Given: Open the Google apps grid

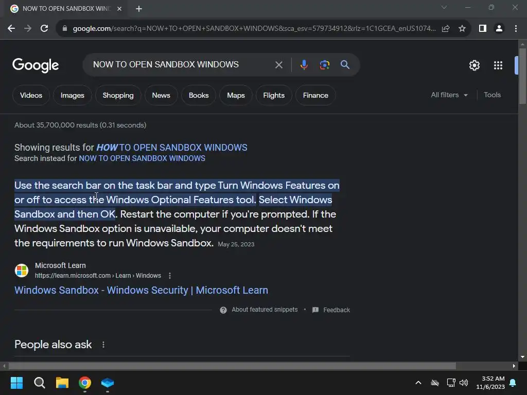Looking at the screenshot, I should click(498, 65).
